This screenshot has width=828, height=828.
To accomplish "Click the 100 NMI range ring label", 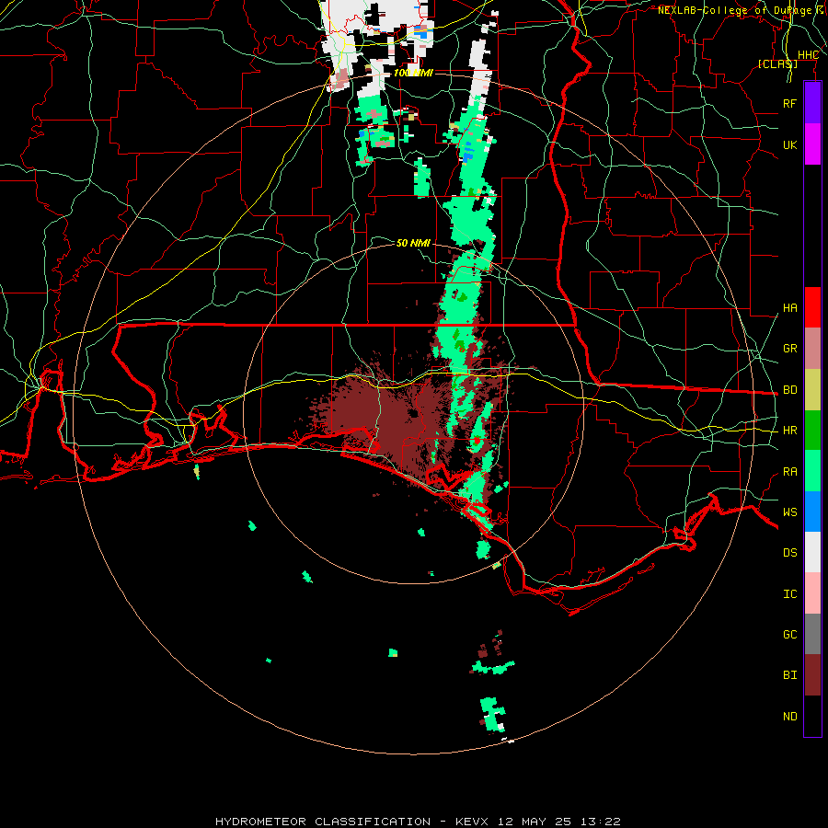I will 413,73.
